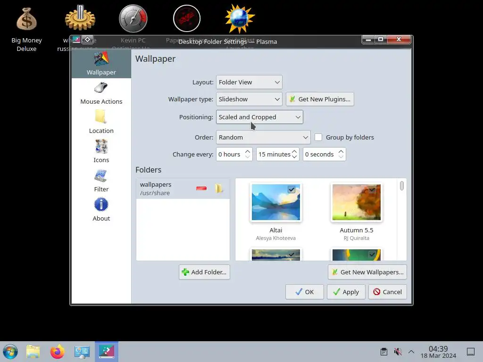Screen dimensions: 483x362
Task: Open the Filter section
Action: tap(101, 181)
